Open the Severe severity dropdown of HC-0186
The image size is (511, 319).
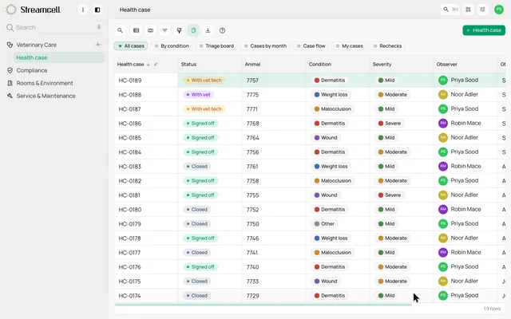(390, 124)
